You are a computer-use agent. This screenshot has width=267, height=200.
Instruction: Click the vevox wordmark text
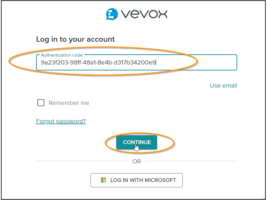(x=144, y=14)
